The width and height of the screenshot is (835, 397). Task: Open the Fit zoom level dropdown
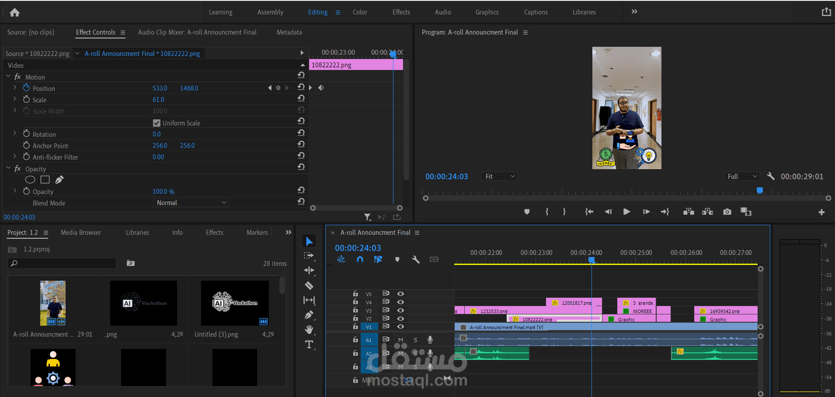(500, 176)
